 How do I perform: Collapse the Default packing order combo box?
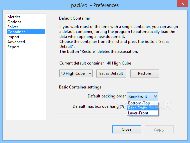point(143,96)
